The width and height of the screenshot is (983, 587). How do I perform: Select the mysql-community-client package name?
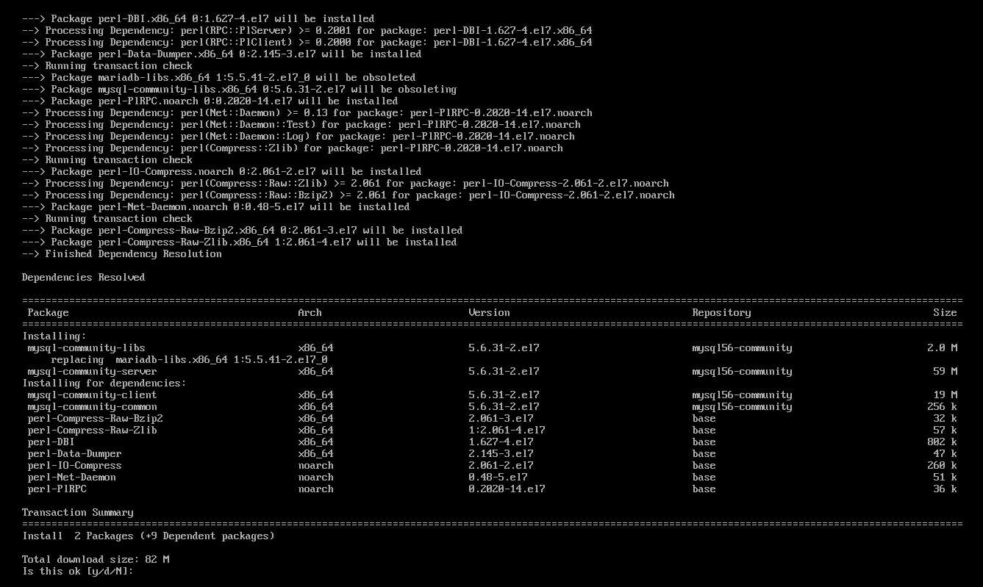pyautogui.click(x=93, y=395)
